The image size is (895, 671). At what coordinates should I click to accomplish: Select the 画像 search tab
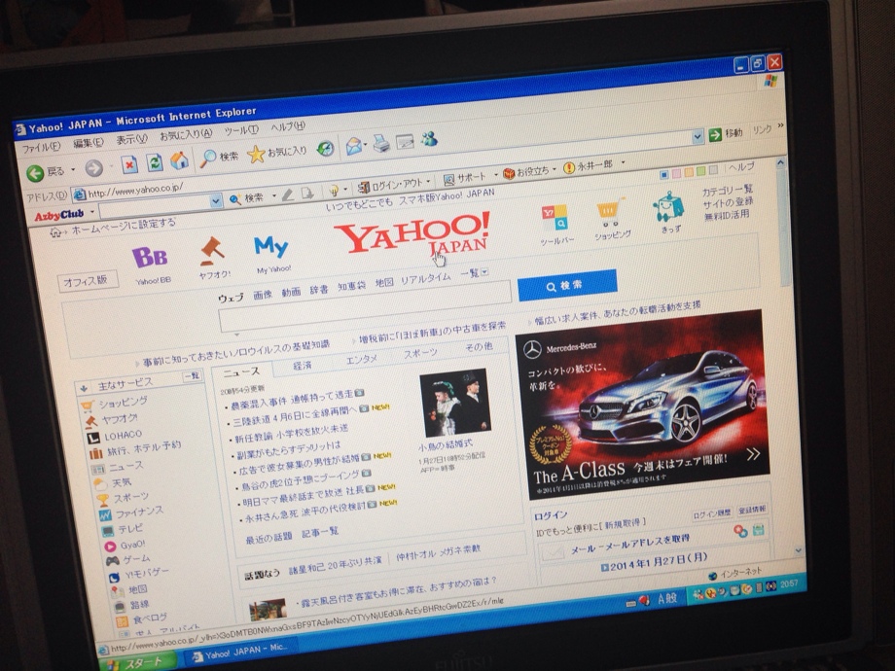263,295
